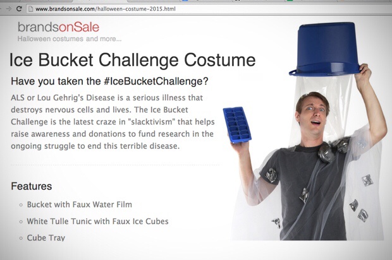Switch to the tab with green favicon

(x=290, y=1)
